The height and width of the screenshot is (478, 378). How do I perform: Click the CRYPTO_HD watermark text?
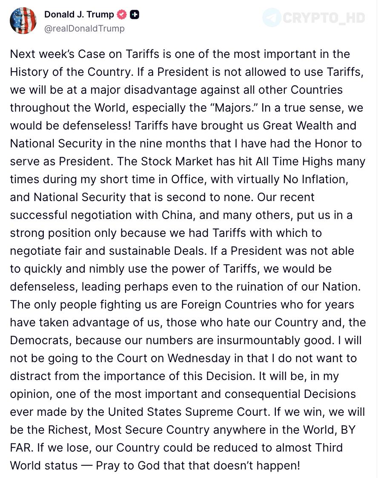coord(324,18)
